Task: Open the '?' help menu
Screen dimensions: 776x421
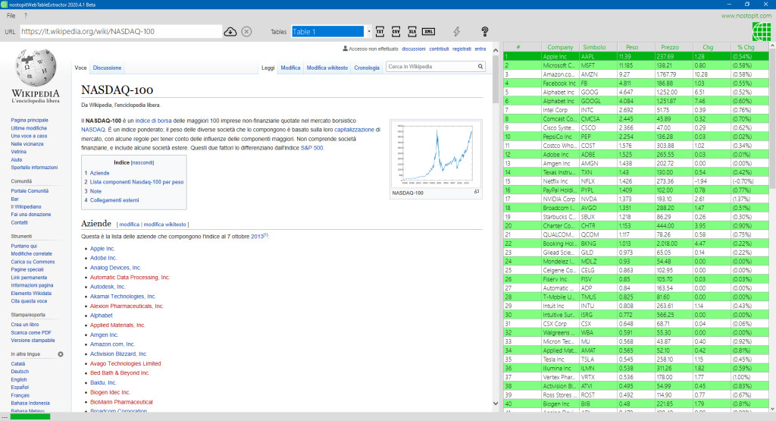Action: pyautogui.click(x=26, y=15)
